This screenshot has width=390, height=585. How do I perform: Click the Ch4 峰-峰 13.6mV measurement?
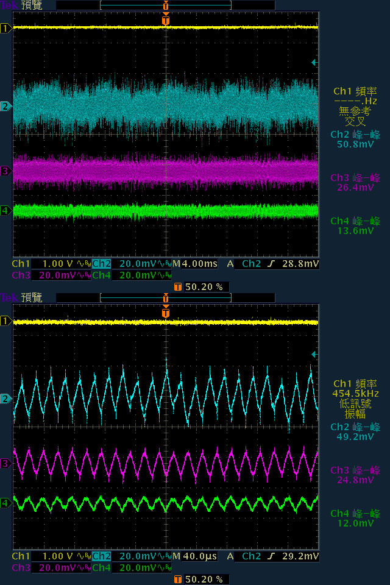(x=355, y=225)
